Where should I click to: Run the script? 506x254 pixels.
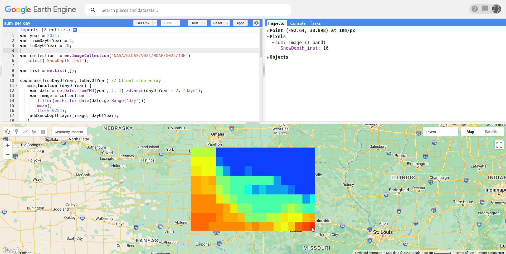tap(195, 23)
